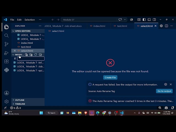176x132 pixels.
Task: Go forward with the navigation arrow
Action: pyautogui.click(x=58, y=20)
